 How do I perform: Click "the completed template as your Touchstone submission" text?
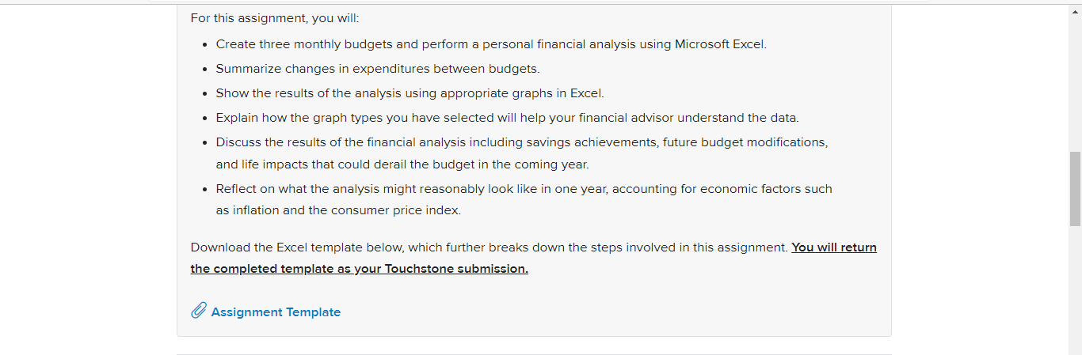click(359, 269)
